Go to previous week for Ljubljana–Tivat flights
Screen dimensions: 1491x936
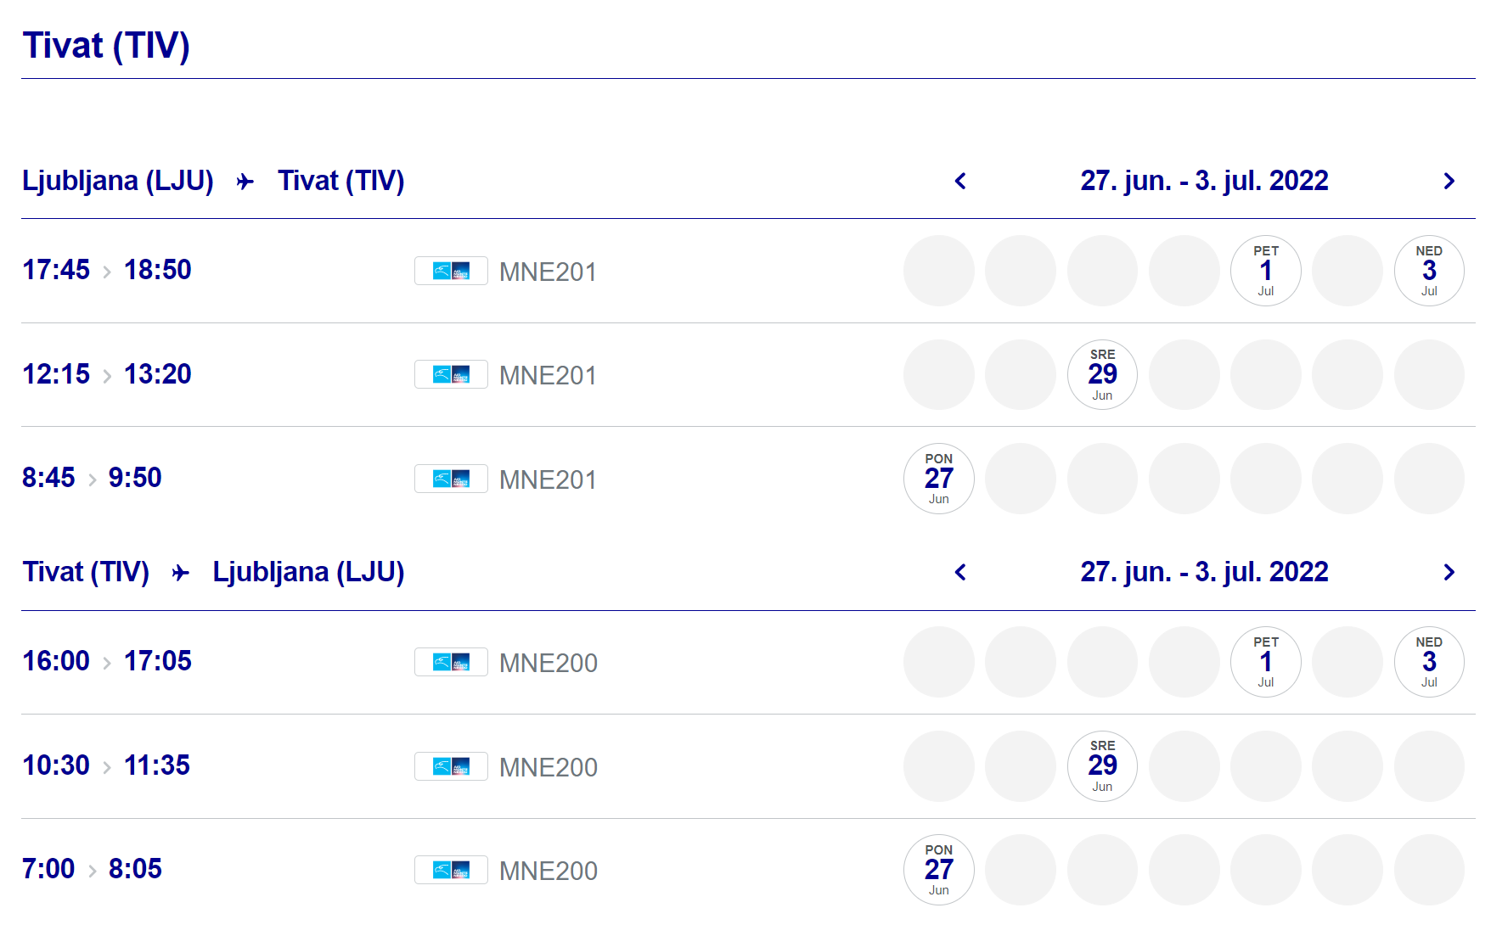click(960, 181)
